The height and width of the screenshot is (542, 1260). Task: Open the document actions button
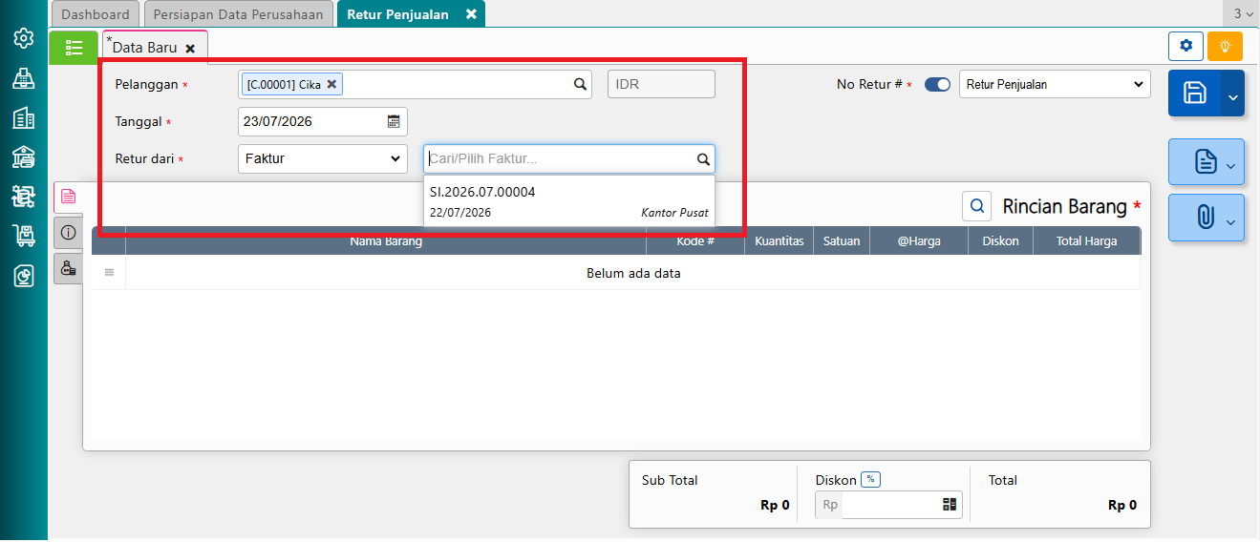(x=1206, y=162)
